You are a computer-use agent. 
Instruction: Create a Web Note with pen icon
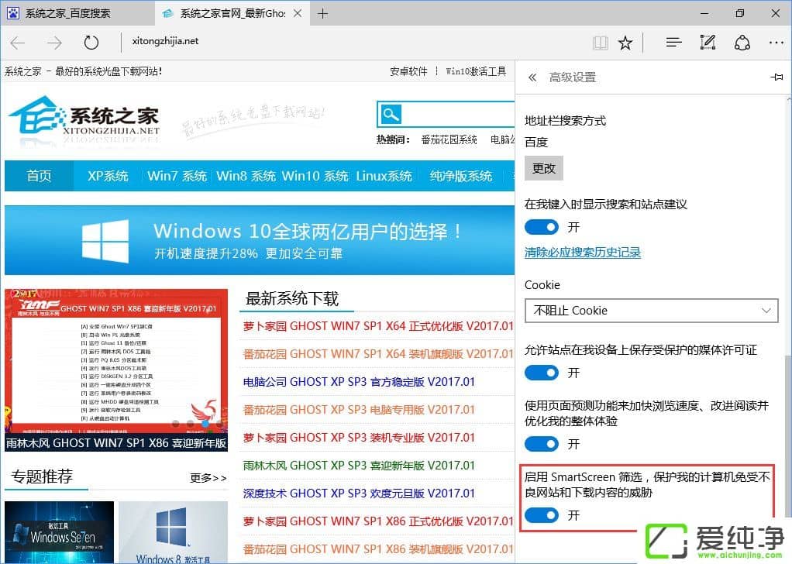[708, 43]
